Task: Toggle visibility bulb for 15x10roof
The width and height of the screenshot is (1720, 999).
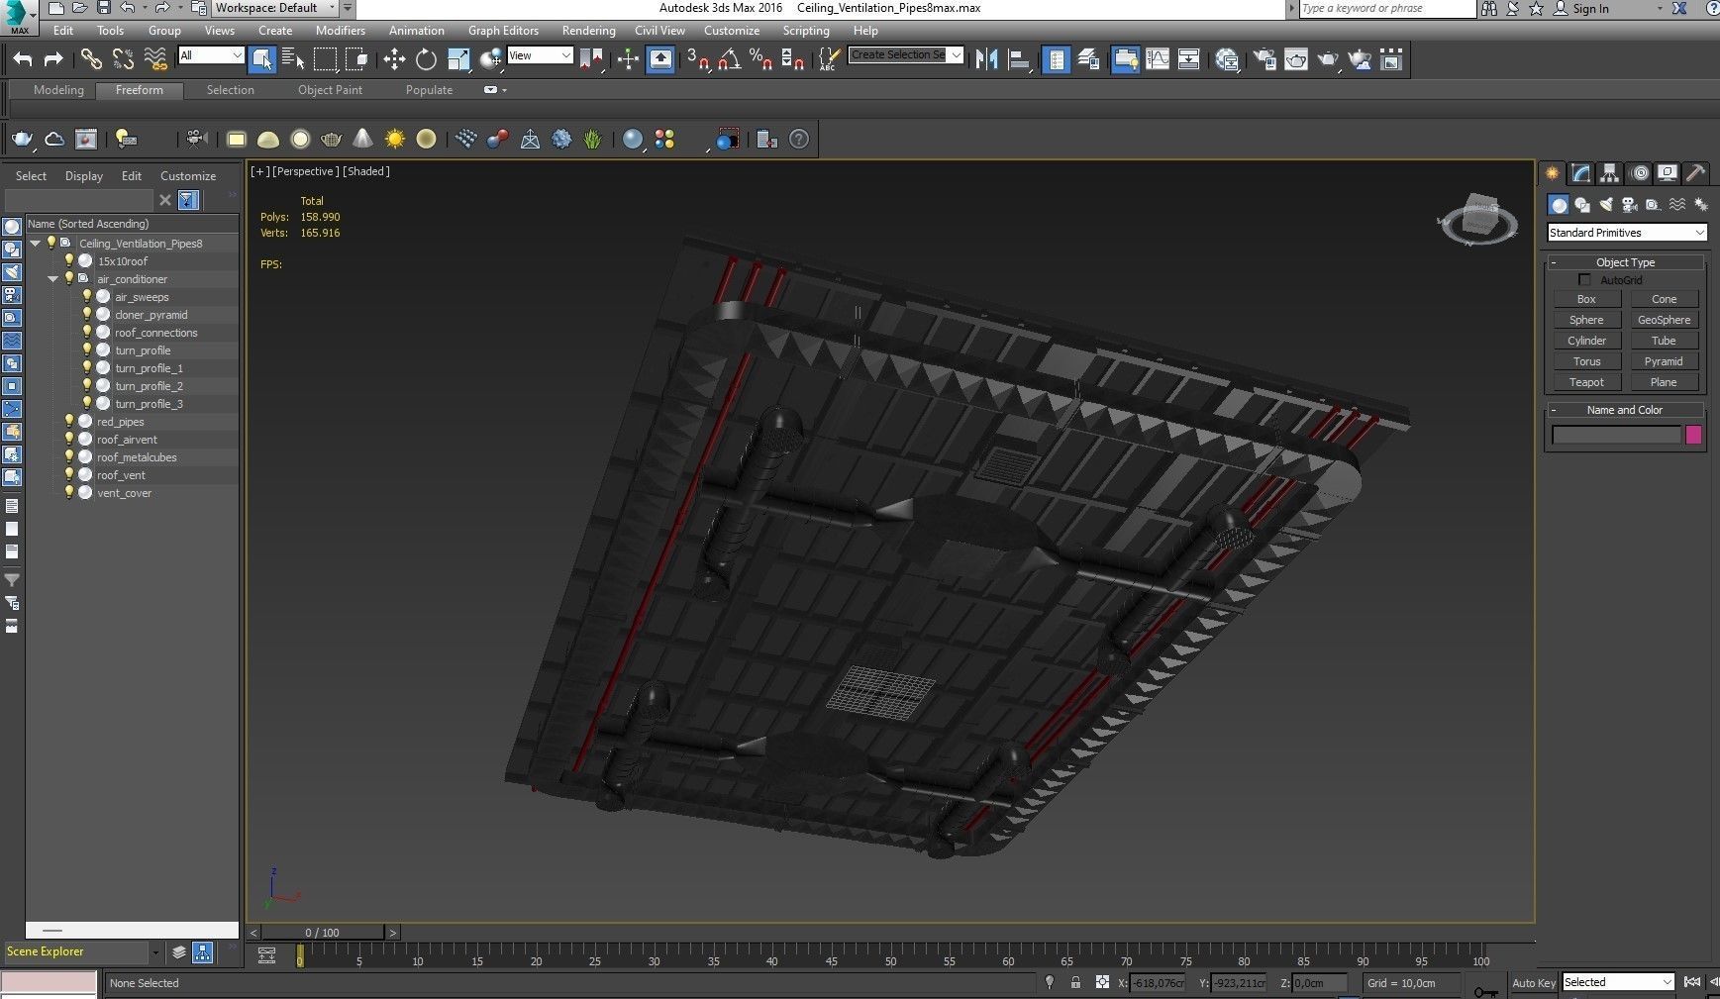Action: tap(69, 261)
